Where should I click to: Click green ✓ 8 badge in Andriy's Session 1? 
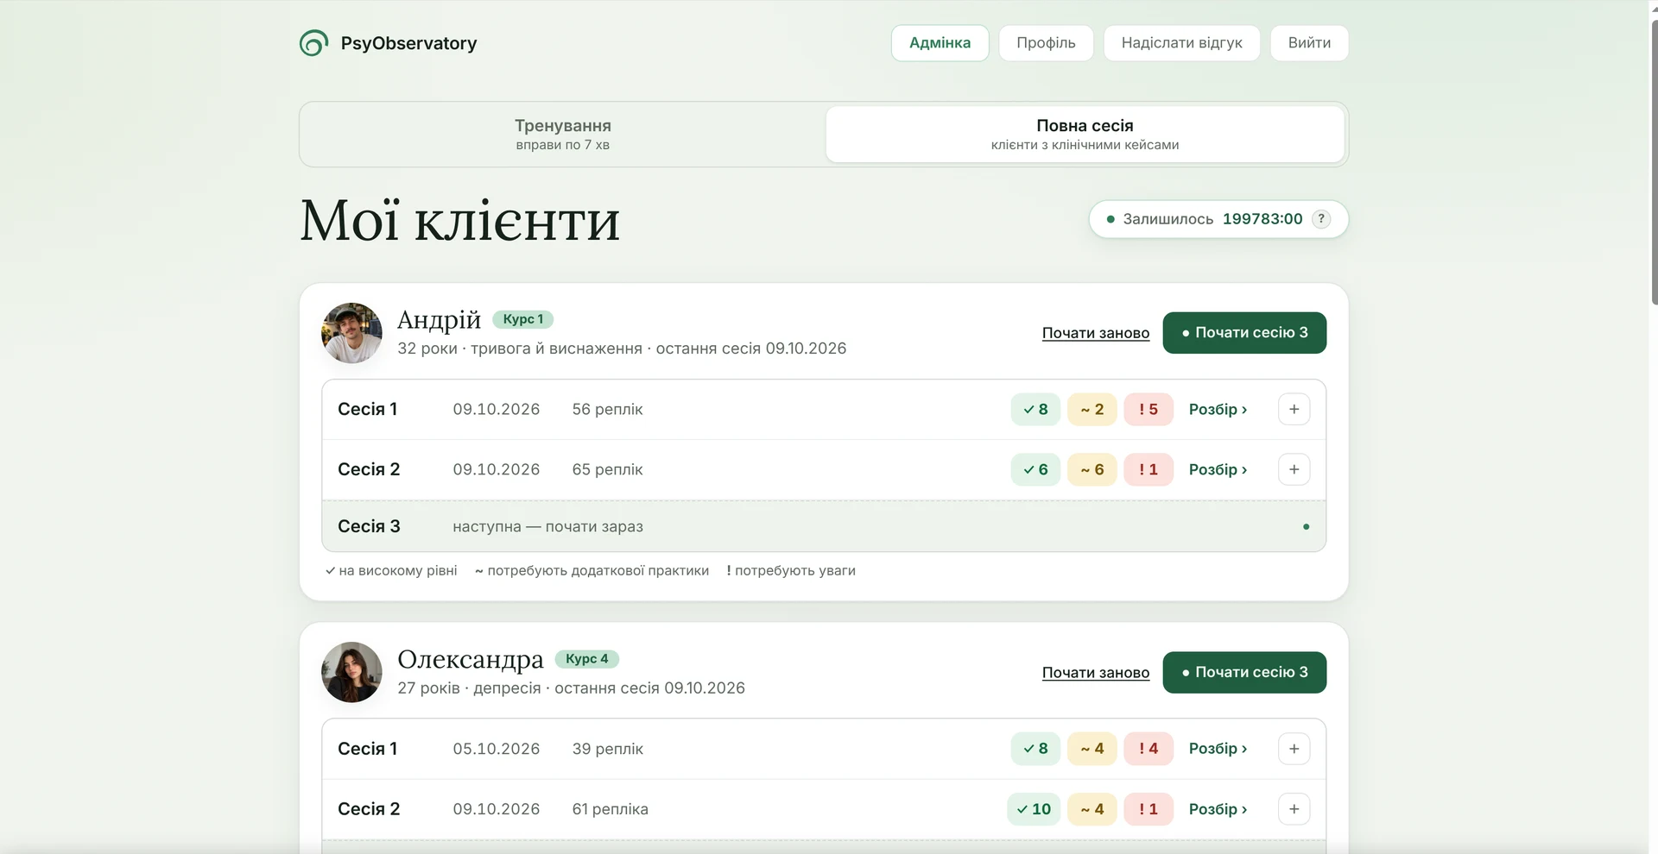tap(1035, 410)
